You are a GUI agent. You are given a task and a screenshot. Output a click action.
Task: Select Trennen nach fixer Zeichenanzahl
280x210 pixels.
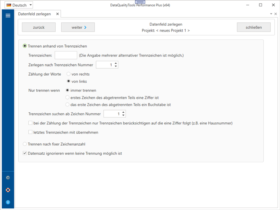(x=25, y=144)
